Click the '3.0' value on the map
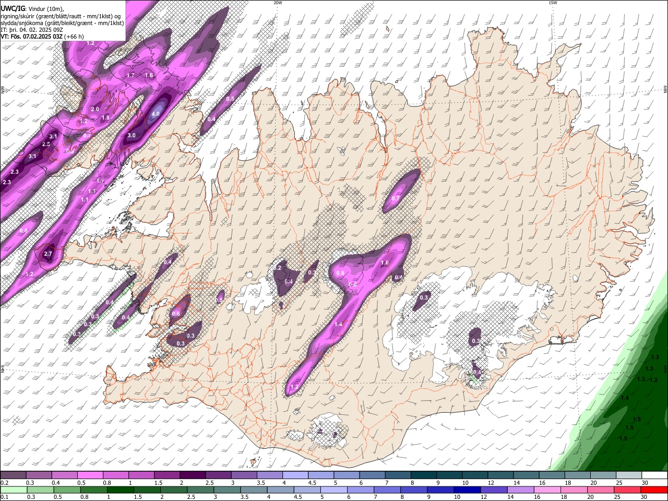This screenshot has height=501, width=668. (132, 135)
